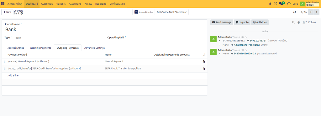The width and height of the screenshot is (321, 116).
Task: Click Pull Online Bank Statement
Action: 171,12
